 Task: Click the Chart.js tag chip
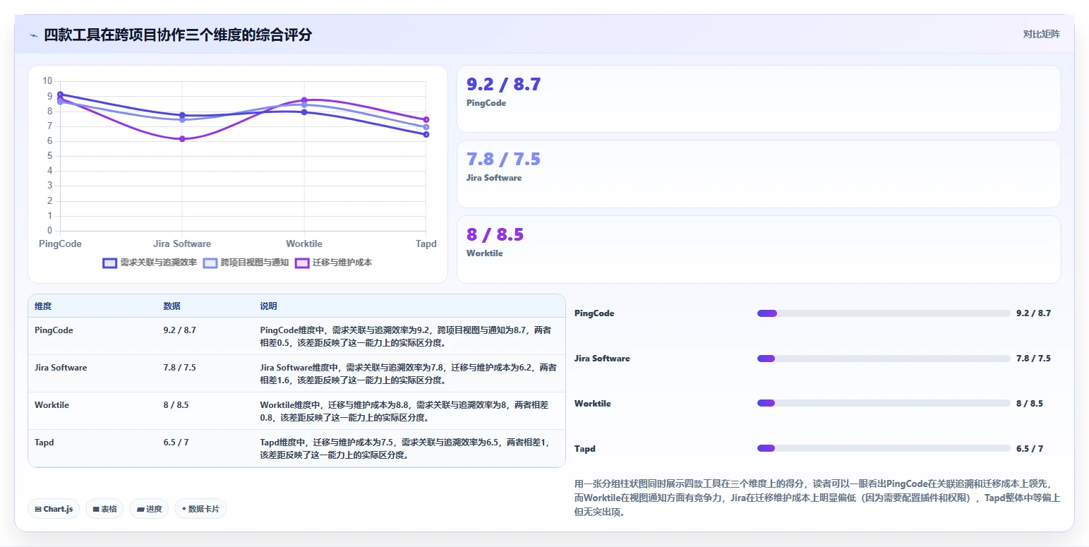[54, 509]
